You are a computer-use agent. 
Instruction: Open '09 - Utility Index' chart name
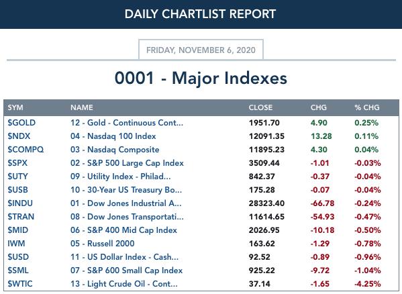click(121, 177)
